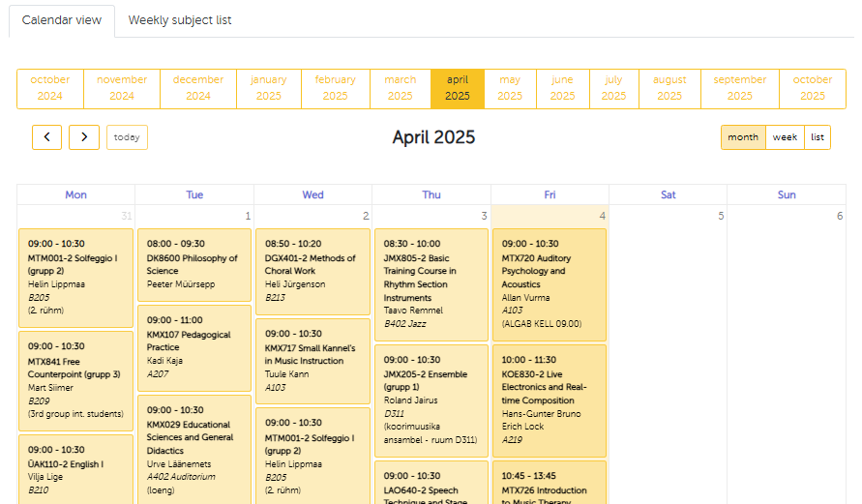Viewport: 862px width, 504px height.
Task: Go to next month with right arrow
Action: click(84, 137)
